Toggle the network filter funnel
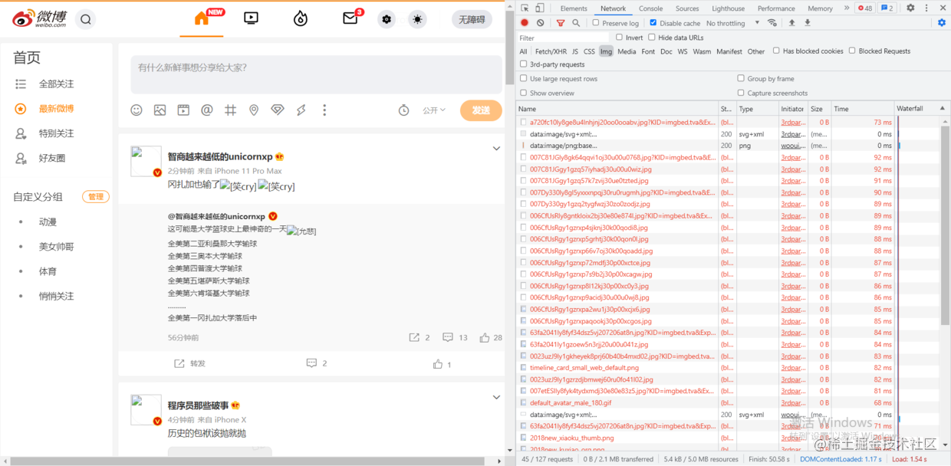This screenshot has height=466, width=951. point(561,23)
